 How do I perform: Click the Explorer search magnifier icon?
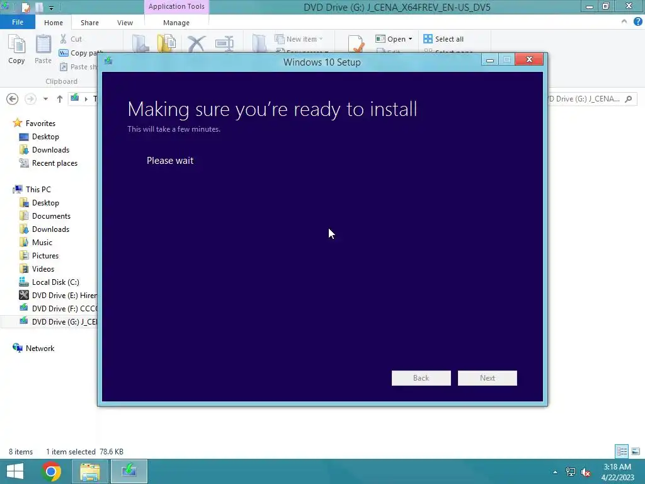click(628, 99)
